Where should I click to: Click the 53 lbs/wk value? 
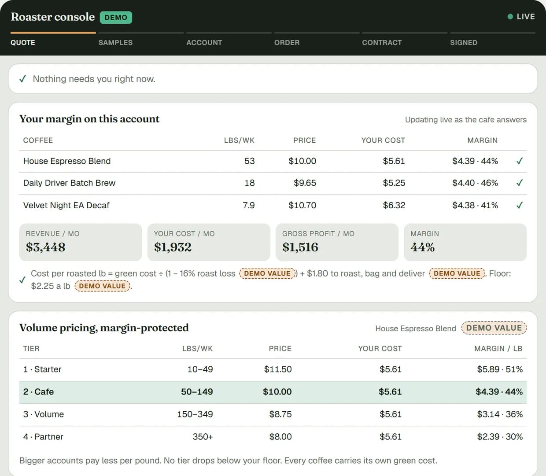tap(249, 161)
